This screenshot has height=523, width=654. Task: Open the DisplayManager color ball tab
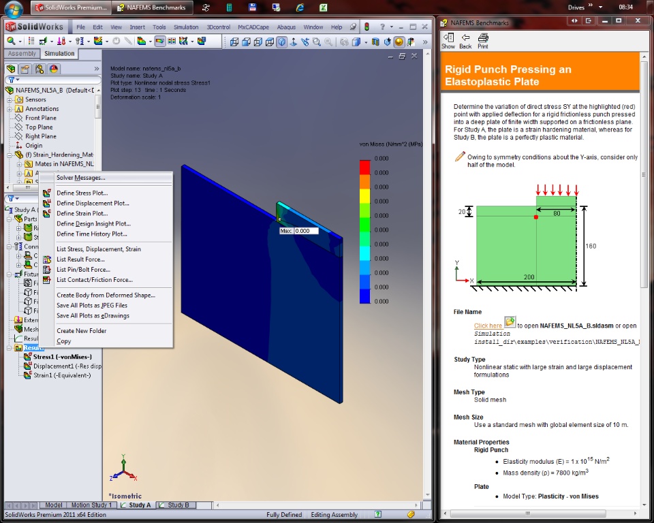click(53, 69)
